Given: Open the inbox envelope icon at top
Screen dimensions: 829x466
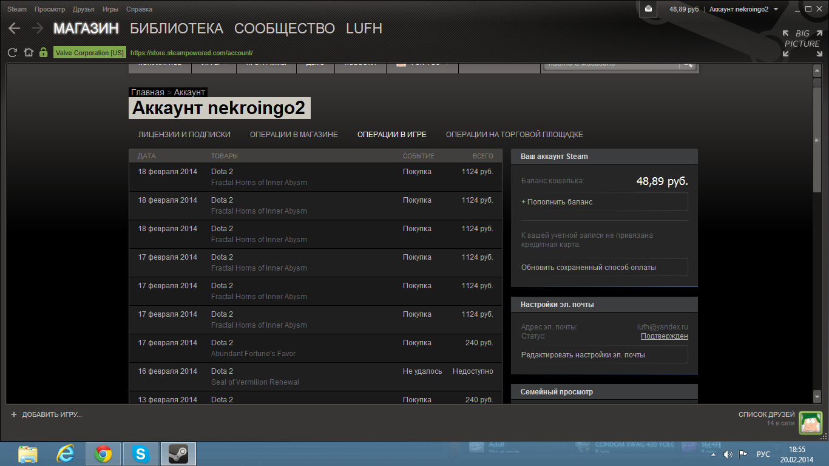Looking at the screenshot, I should pos(648,9).
